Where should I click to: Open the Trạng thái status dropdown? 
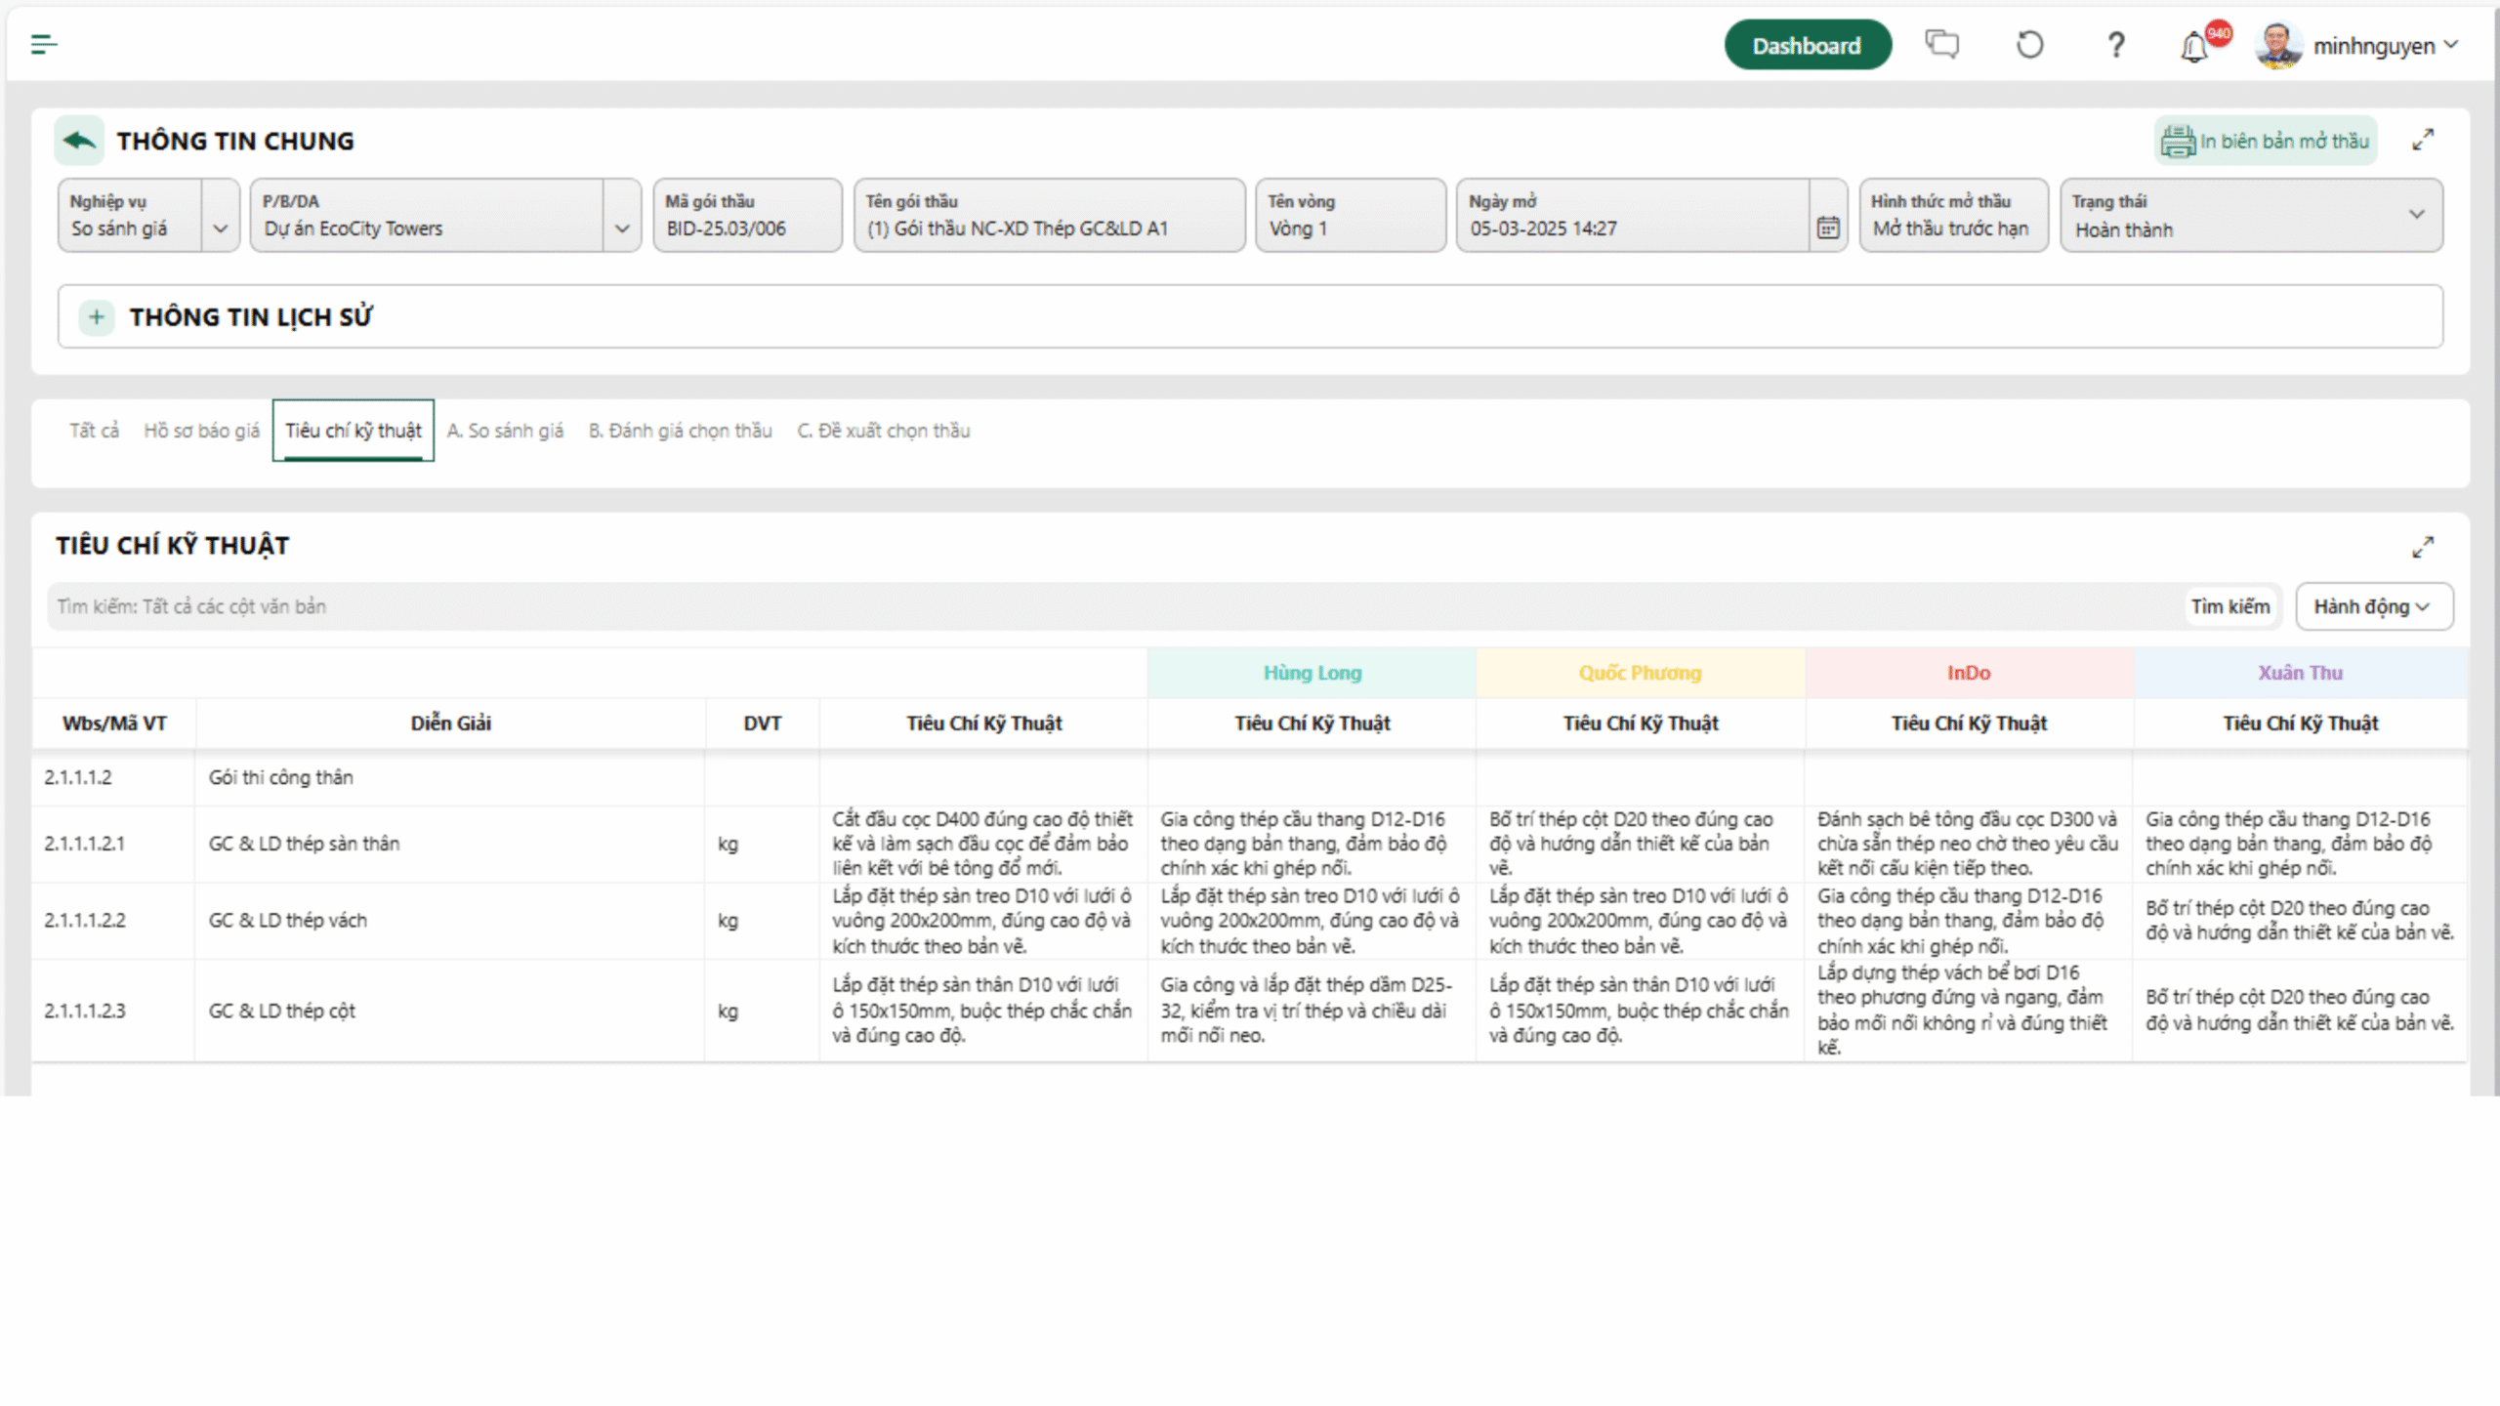(x=2416, y=215)
